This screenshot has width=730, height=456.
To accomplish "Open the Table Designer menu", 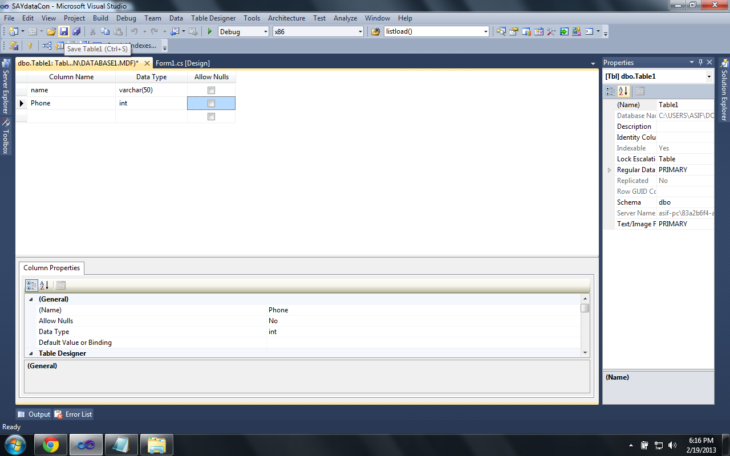I will pos(213,18).
